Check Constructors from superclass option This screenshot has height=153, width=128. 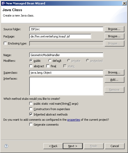[x=31, y=109]
